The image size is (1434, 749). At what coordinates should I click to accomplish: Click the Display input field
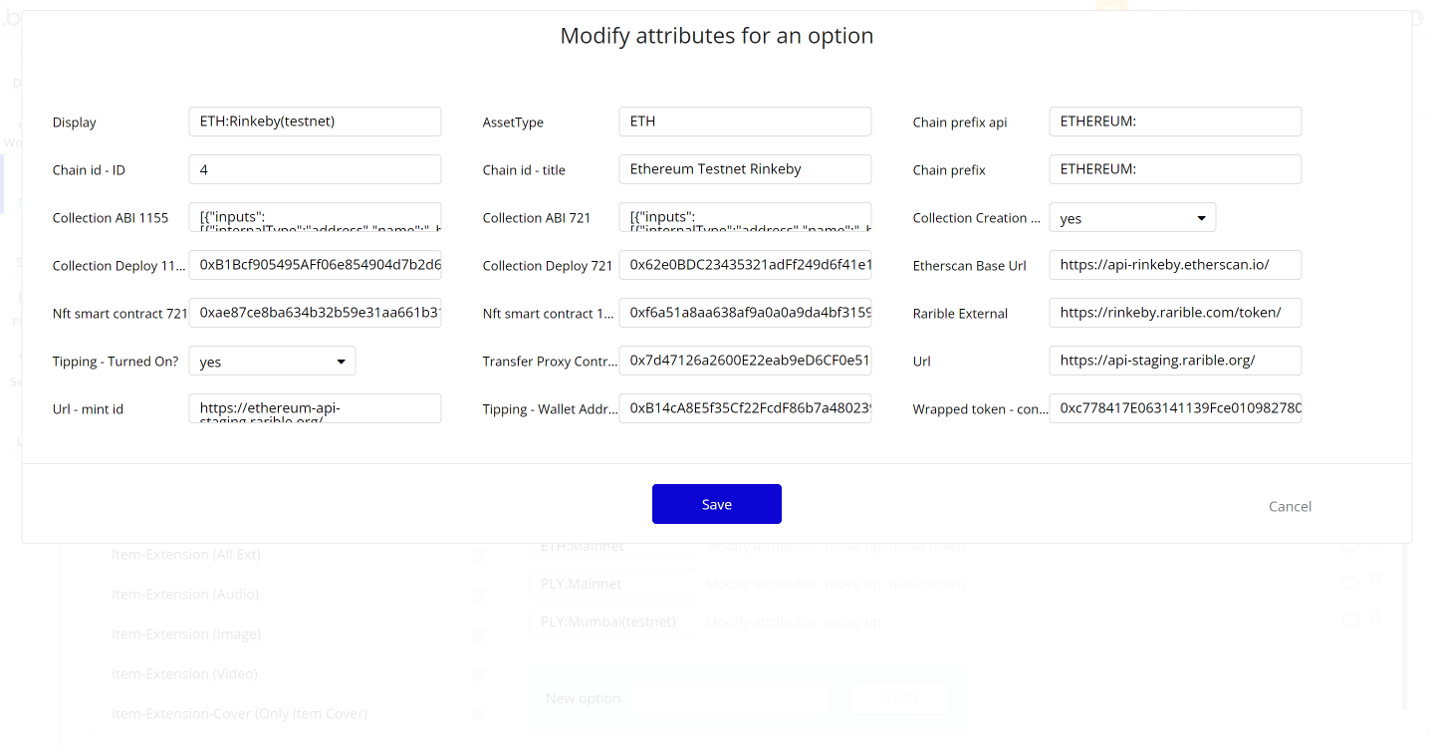click(315, 121)
